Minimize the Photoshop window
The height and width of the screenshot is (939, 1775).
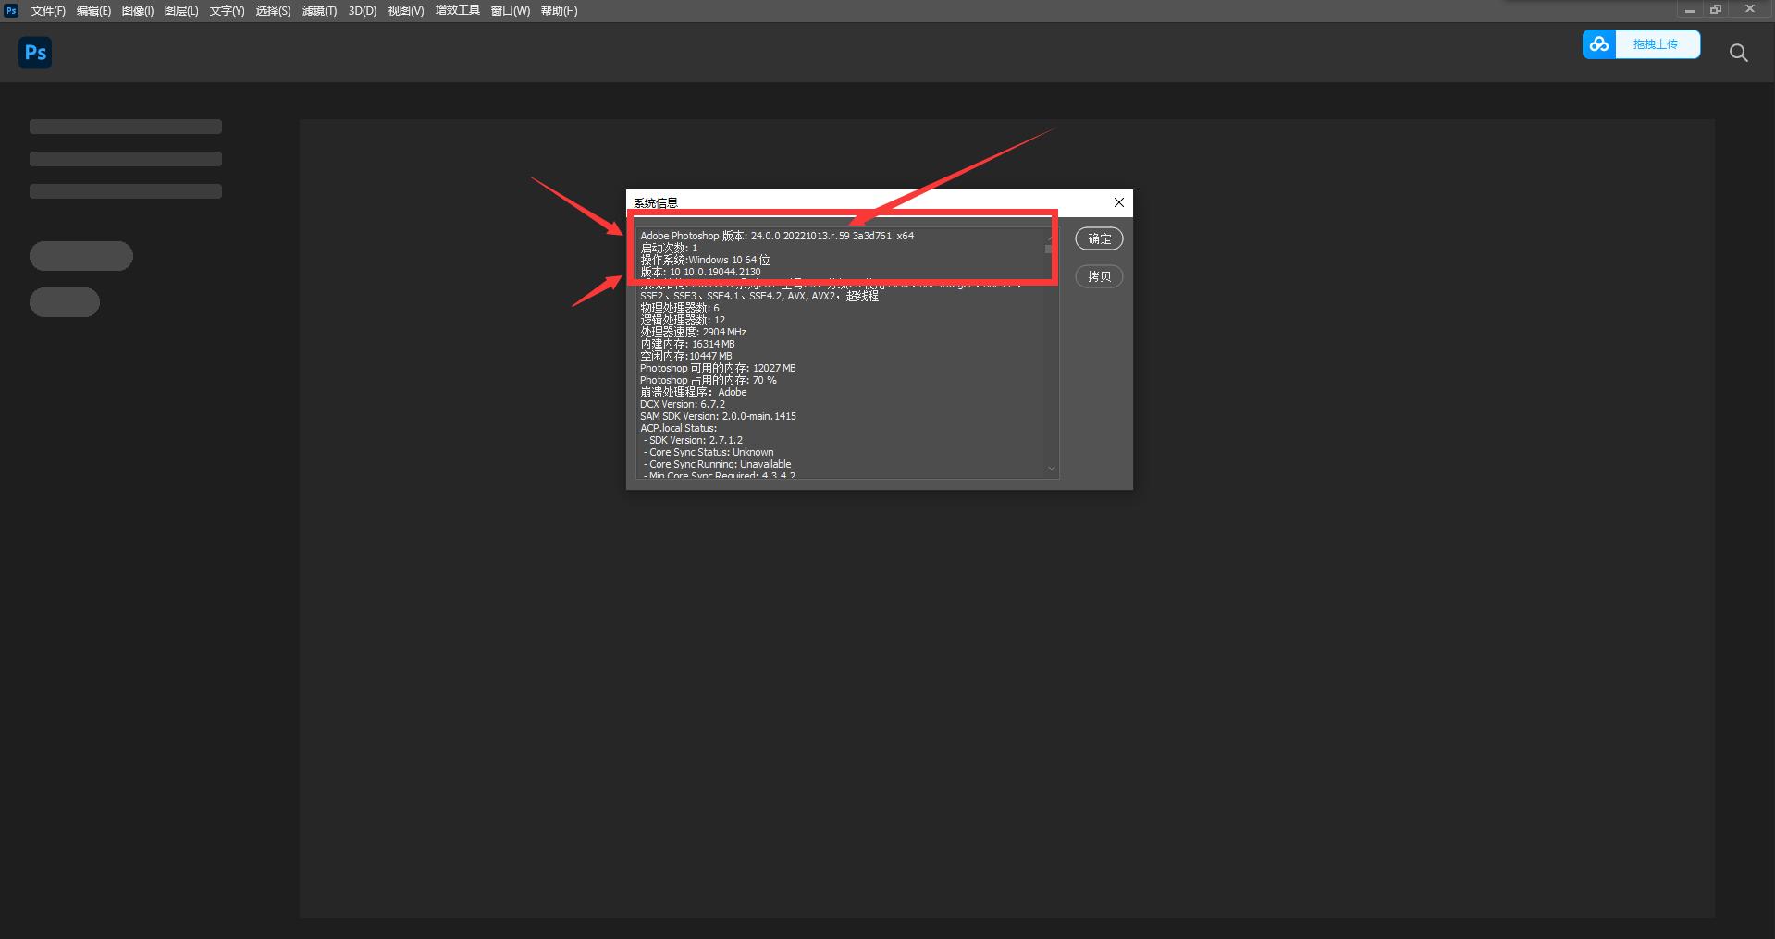[1690, 10]
